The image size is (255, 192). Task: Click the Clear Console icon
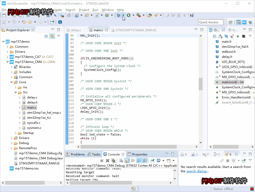tap(121, 161)
